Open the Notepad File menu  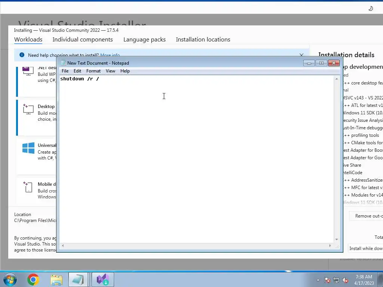point(65,71)
